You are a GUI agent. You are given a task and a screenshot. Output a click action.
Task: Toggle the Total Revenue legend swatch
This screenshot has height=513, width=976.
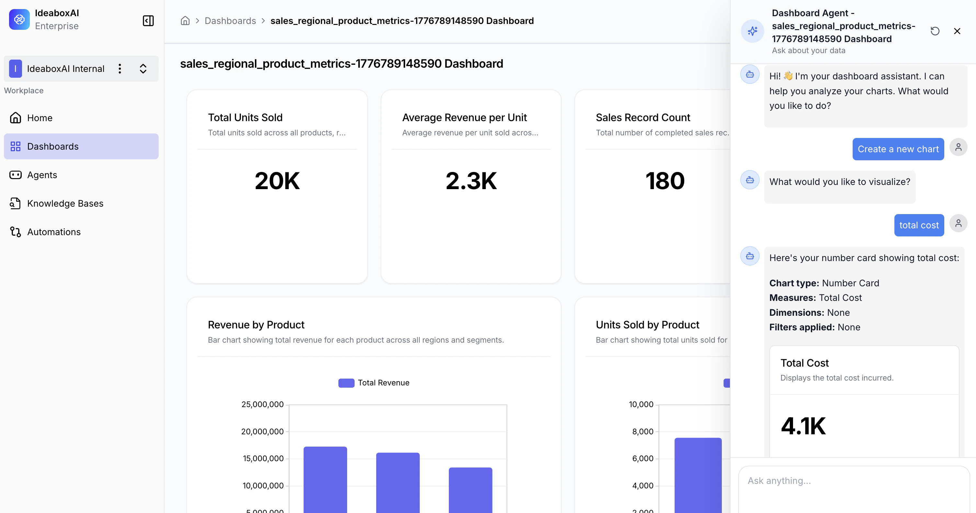point(346,383)
